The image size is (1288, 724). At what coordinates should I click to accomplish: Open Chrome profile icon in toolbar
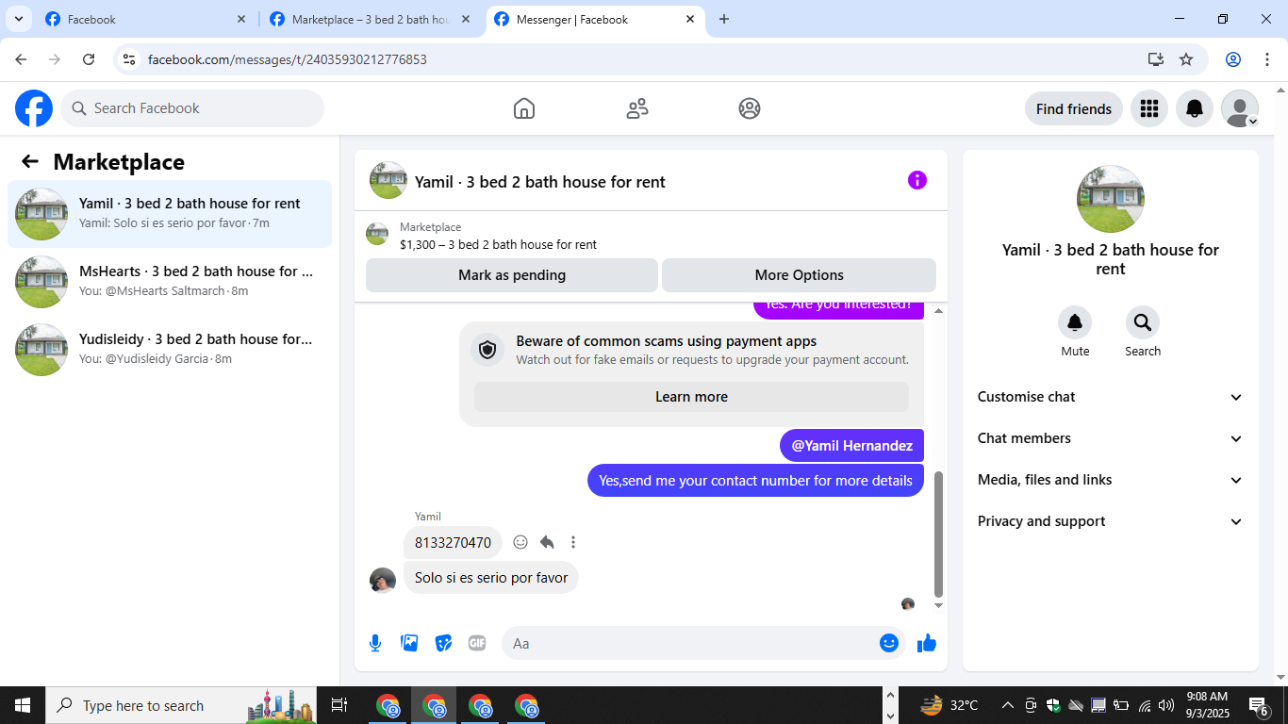(x=1233, y=59)
